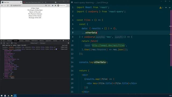
Task: Toggle DevTools device toolbar
Action: (x=4, y=41)
